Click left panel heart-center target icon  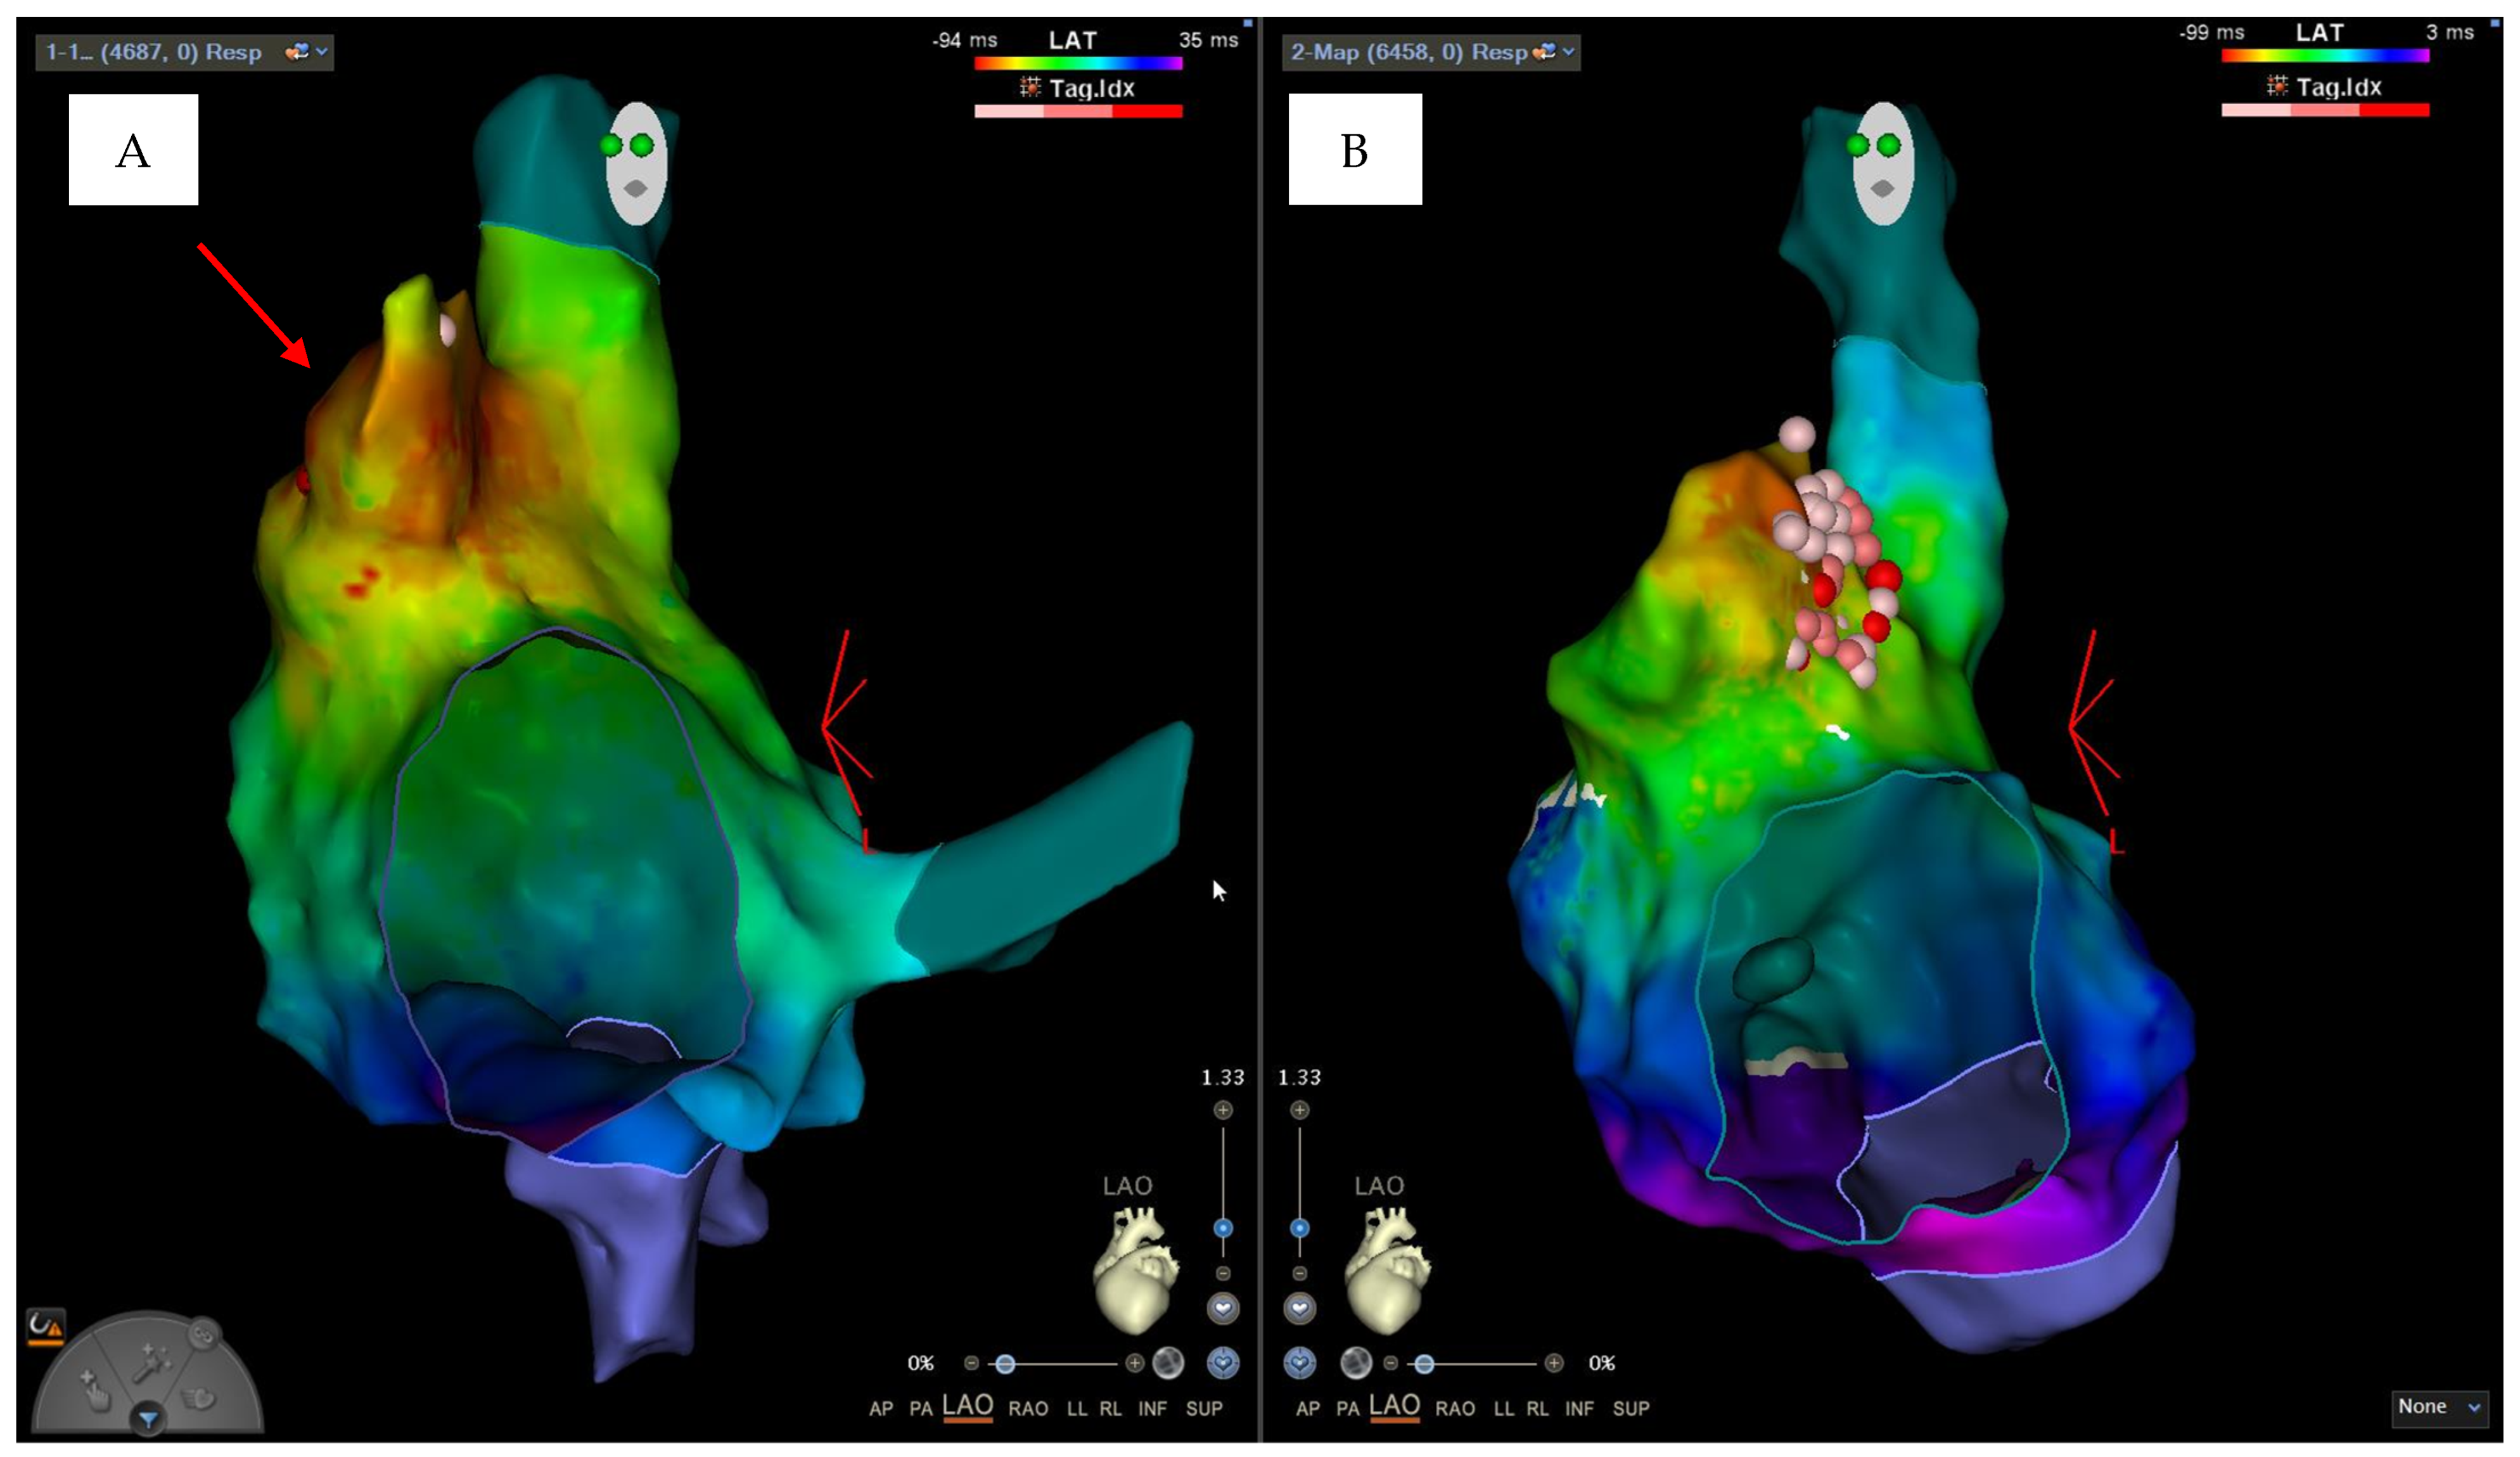(x=1223, y=1362)
